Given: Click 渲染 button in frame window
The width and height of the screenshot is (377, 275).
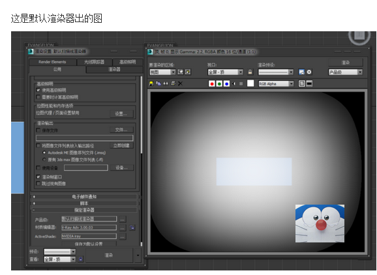Looking at the screenshot, I should (x=346, y=63).
